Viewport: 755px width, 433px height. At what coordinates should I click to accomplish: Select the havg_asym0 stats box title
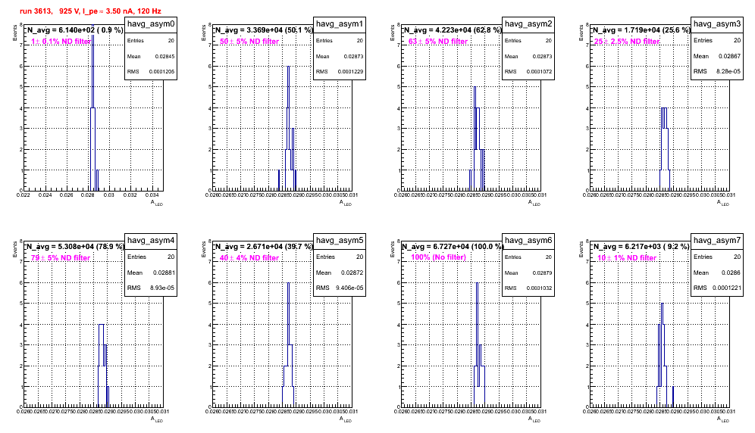[151, 24]
